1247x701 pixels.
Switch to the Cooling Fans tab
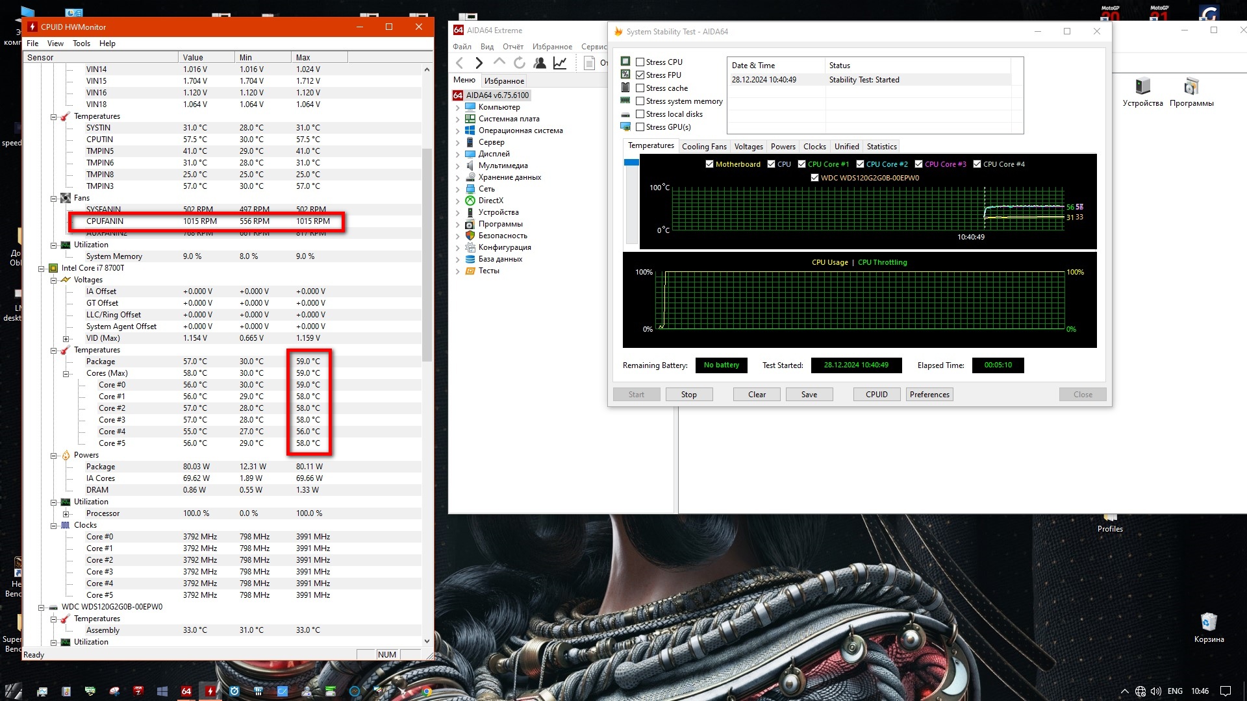pyautogui.click(x=704, y=147)
